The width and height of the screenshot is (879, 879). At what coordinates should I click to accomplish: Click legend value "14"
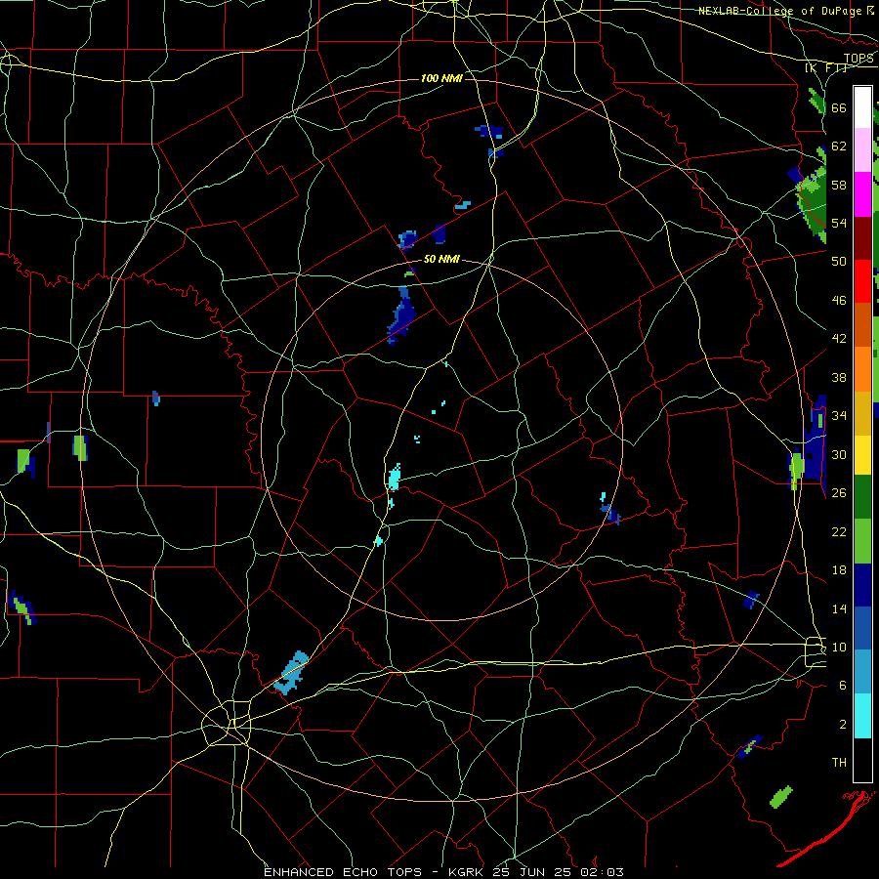click(x=839, y=608)
